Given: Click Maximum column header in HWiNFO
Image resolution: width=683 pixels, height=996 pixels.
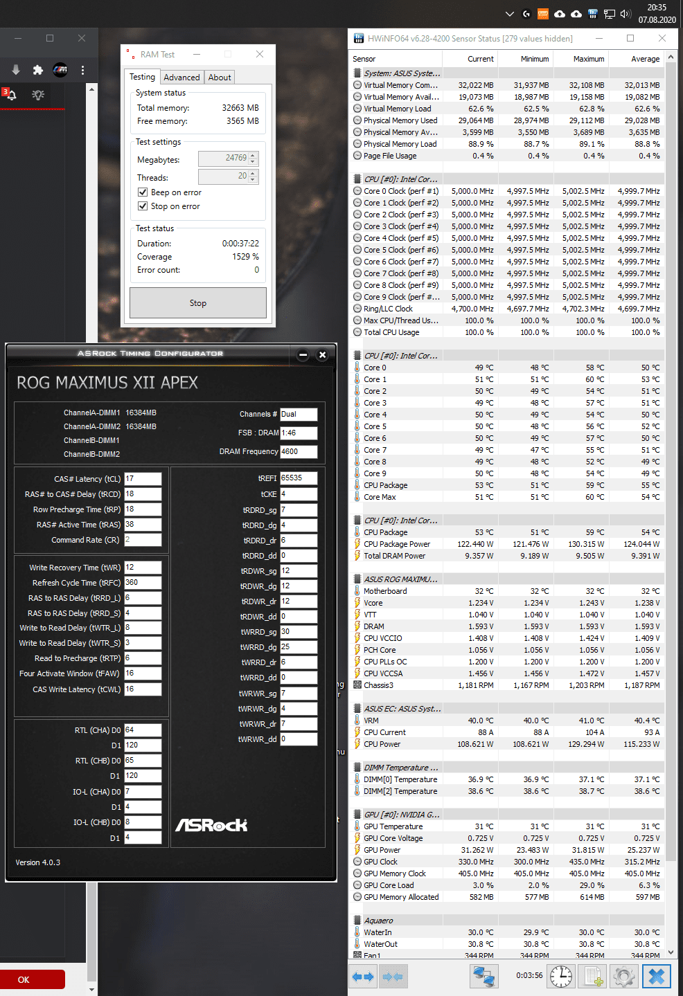Looking at the screenshot, I should point(580,59).
